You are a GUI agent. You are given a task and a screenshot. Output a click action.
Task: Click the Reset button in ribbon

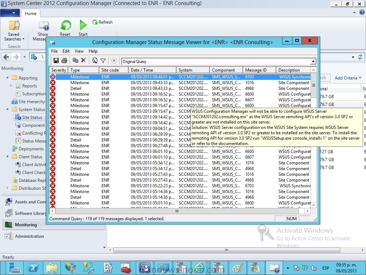click(x=65, y=28)
